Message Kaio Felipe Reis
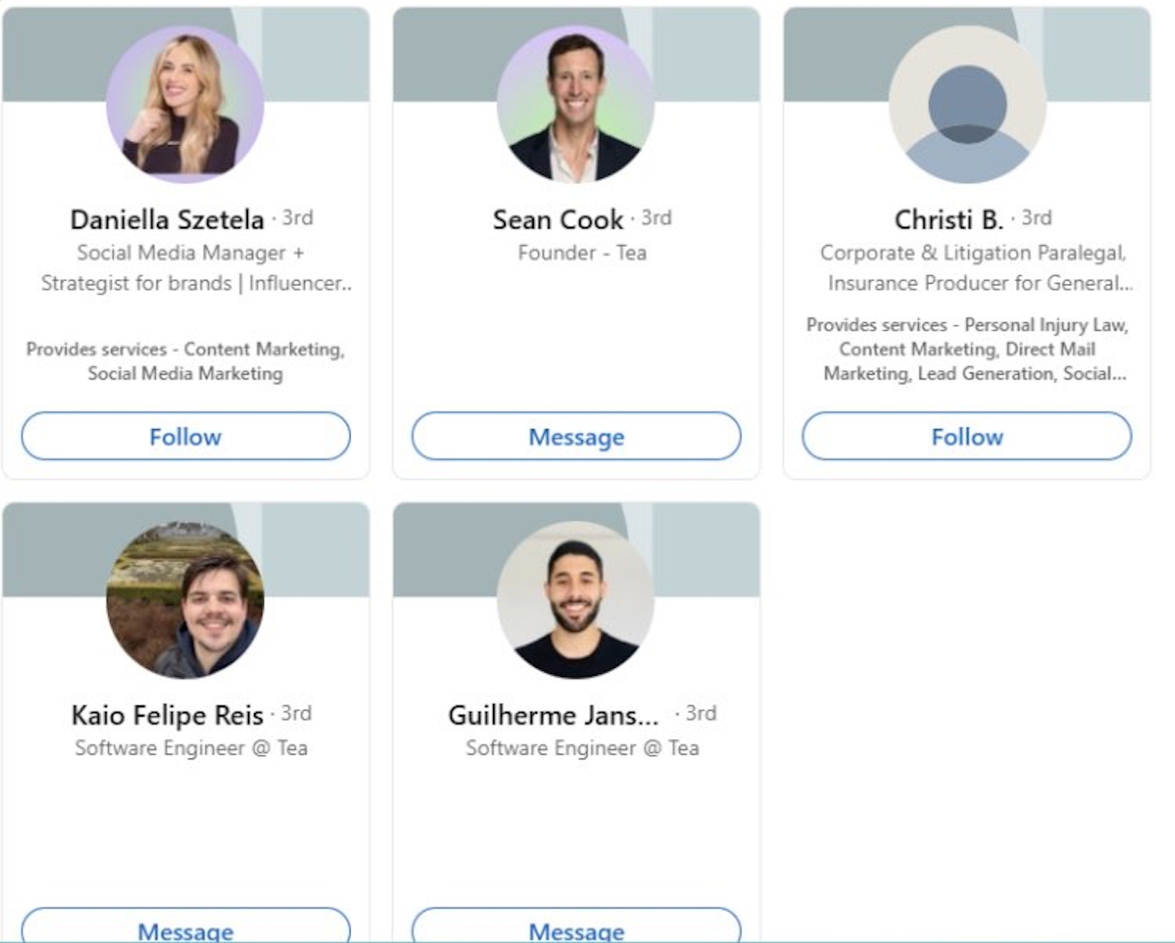Image resolution: width=1175 pixels, height=943 pixels. (185, 925)
